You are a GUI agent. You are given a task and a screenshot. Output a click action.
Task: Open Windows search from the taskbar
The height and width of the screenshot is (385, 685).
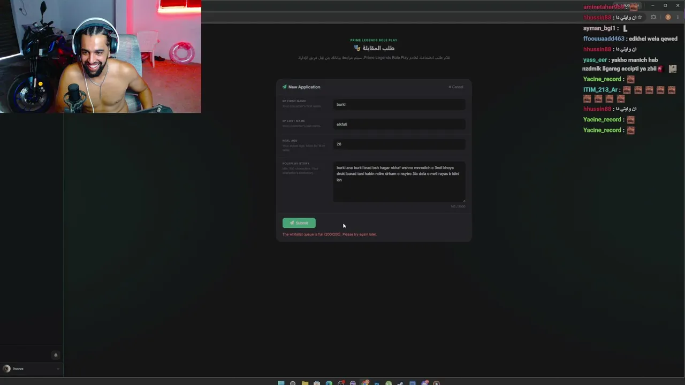pyautogui.click(x=293, y=383)
